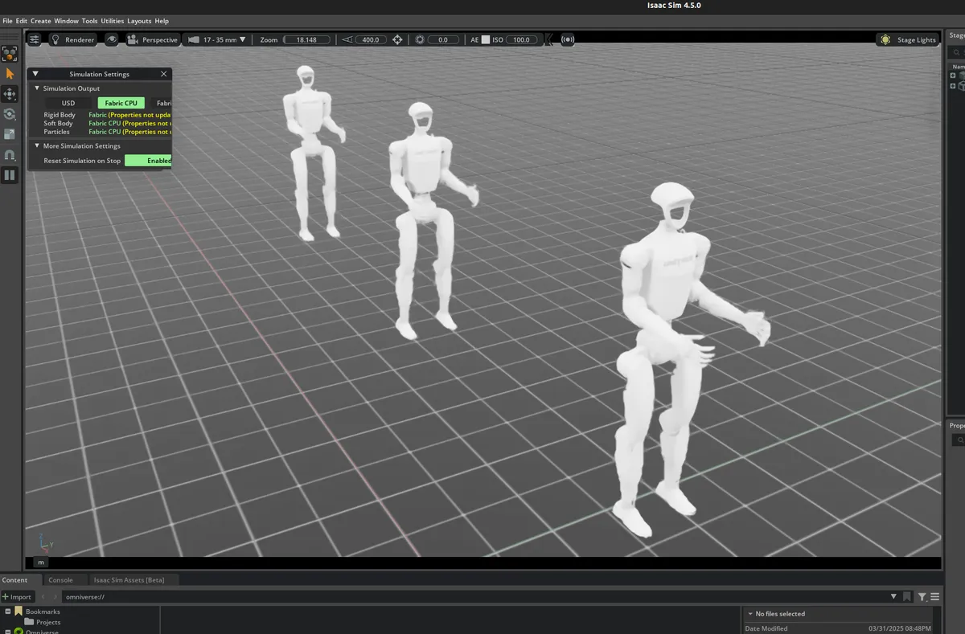The height and width of the screenshot is (634, 965).
Task: Collapse the Simulation Settings window arrow
Action: coord(35,74)
